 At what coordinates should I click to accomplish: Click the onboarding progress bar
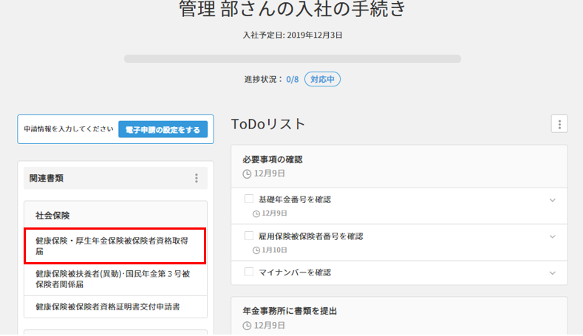point(292,58)
